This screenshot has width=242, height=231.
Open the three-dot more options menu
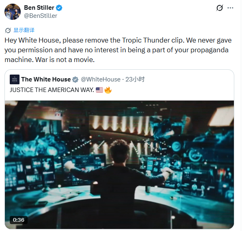230,8
